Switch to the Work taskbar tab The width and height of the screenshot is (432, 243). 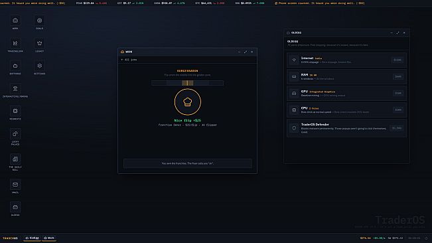[49, 238]
